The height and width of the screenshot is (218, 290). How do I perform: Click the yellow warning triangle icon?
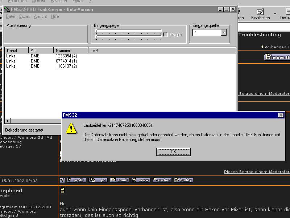click(72, 128)
